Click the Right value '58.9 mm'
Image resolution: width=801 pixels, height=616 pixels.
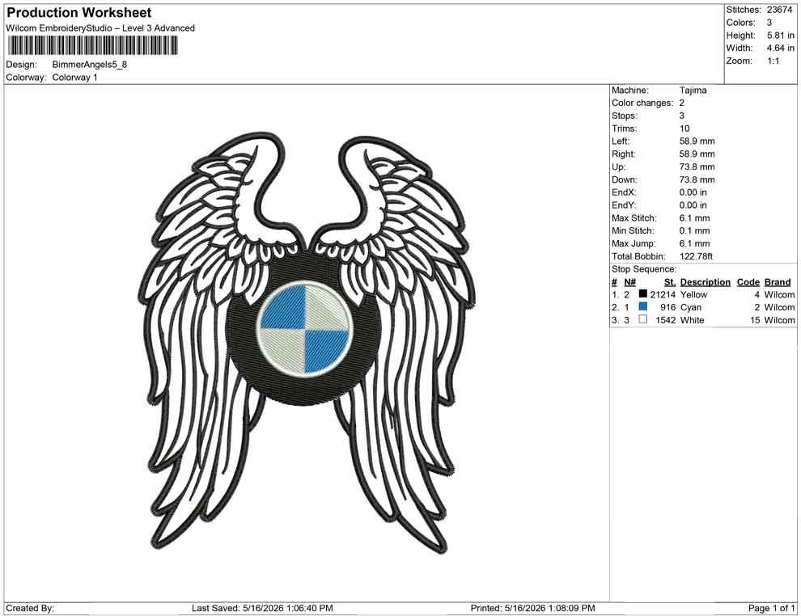coord(697,154)
